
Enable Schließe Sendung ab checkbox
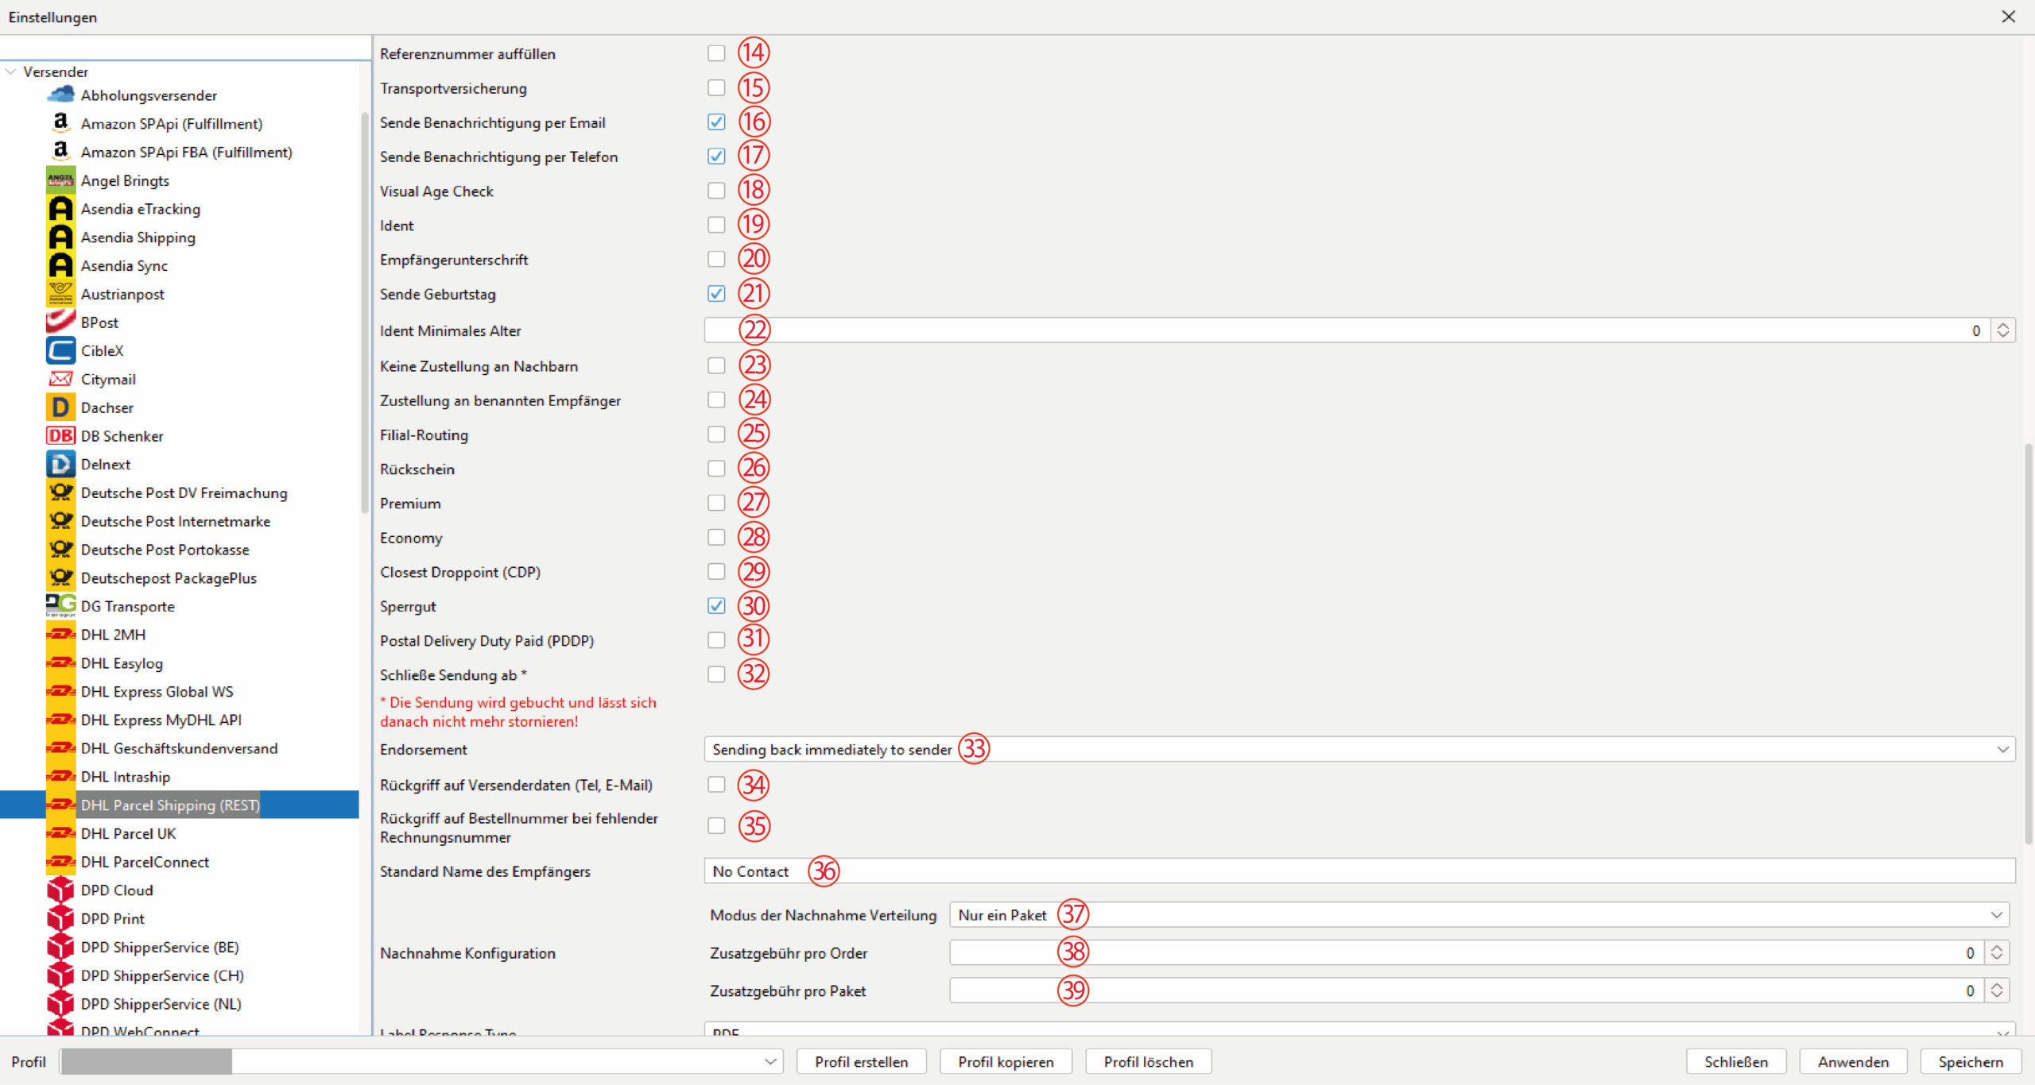pyautogui.click(x=716, y=674)
